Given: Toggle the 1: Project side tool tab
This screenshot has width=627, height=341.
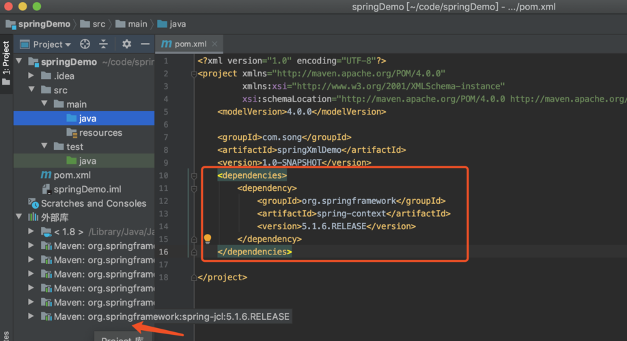Looking at the screenshot, I should coord(6,62).
